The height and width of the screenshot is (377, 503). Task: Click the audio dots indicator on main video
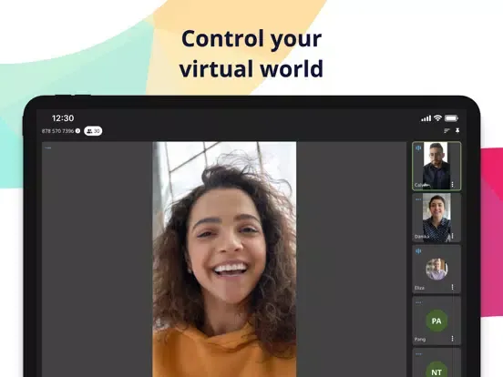coord(48,148)
